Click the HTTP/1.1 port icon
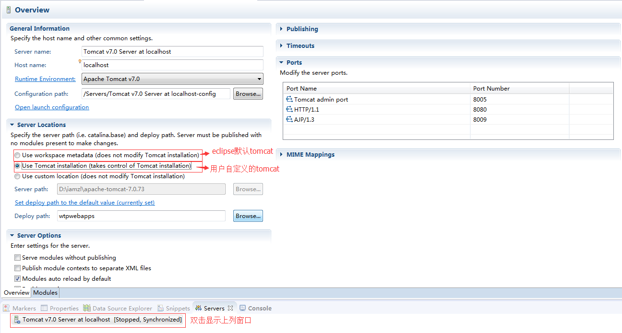The width and height of the screenshot is (622, 333). [289, 110]
